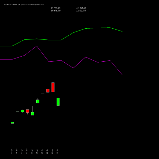Image resolution: width=159 pixels, height=159 pixels.
Task: Select the 09 Apr date label
Action: pyautogui.click(x=22, y=151)
